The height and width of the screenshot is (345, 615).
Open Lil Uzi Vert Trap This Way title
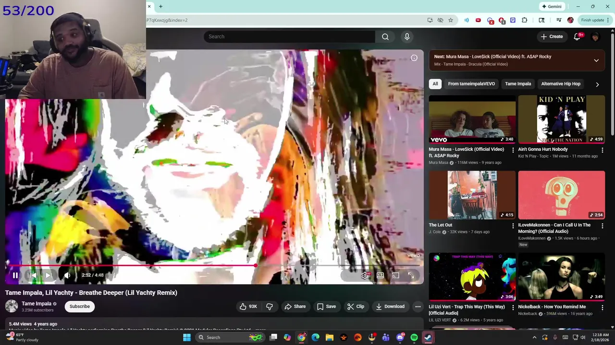467,310
